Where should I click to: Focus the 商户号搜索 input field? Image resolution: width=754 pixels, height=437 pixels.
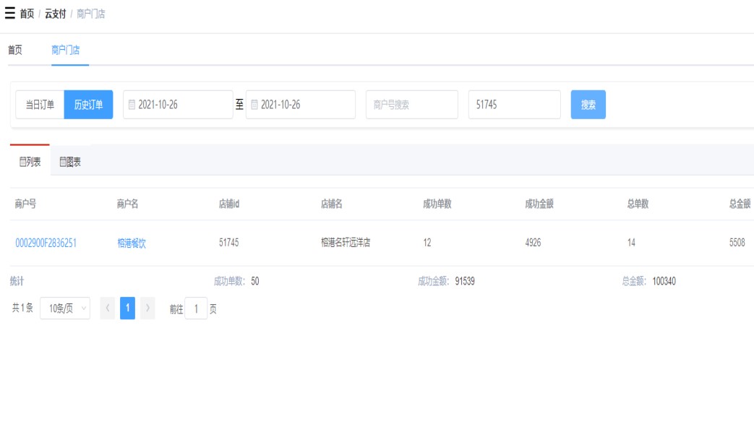click(x=411, y=105)
